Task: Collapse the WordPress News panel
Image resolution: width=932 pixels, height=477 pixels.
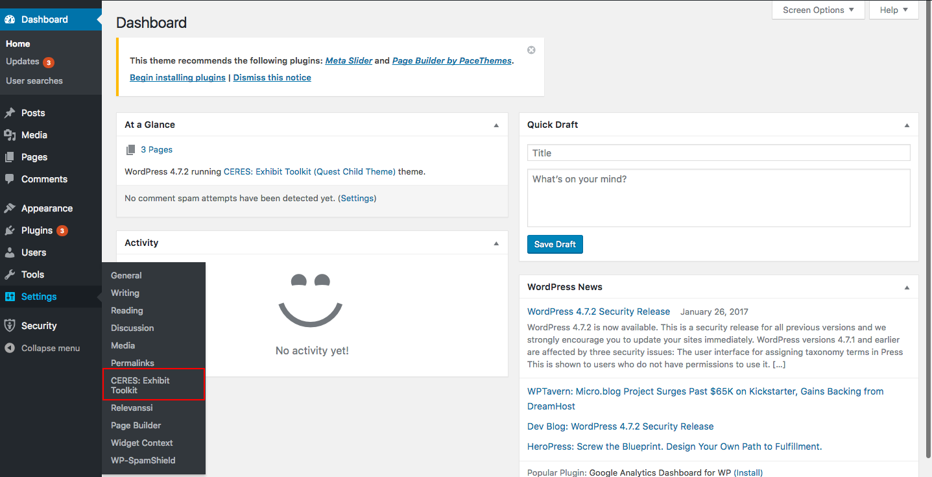Action: (x=907, y=287)
